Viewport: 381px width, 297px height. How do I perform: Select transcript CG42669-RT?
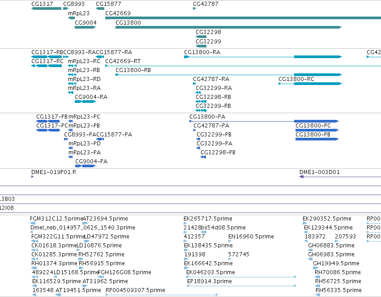point(123,61)
